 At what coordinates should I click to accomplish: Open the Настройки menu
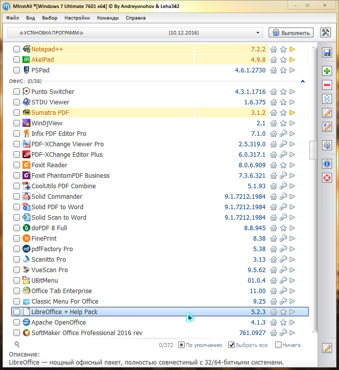[x=77, y=17]
